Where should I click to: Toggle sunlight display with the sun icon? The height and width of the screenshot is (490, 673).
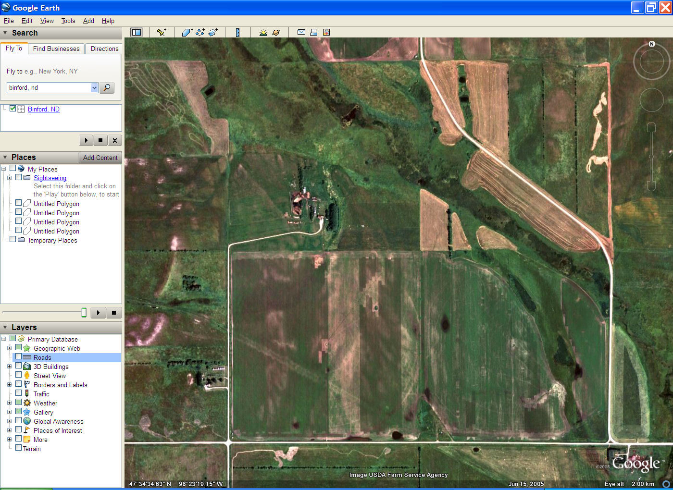(263, 32)
